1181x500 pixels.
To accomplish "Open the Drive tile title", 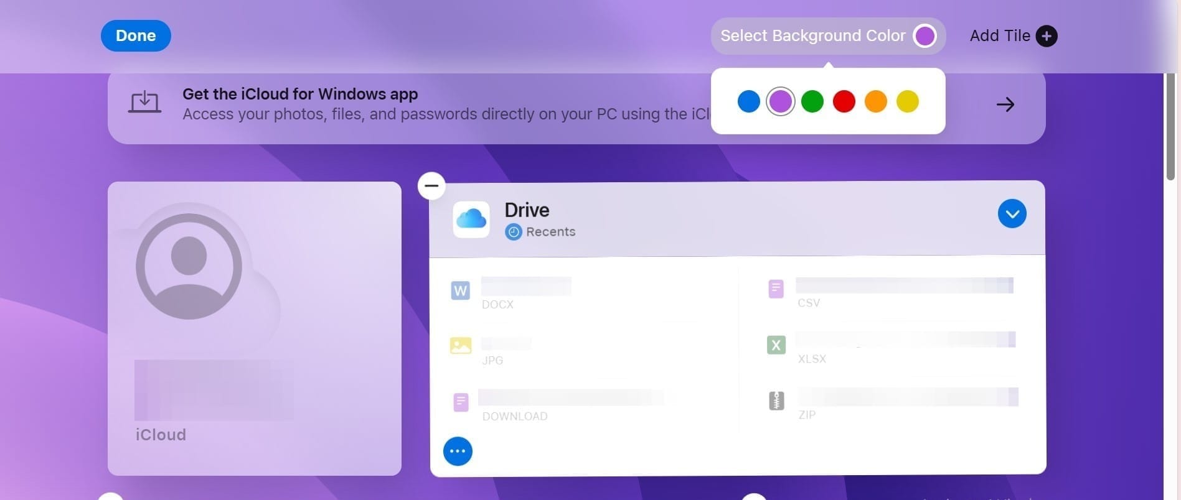I will coord(527,210).
